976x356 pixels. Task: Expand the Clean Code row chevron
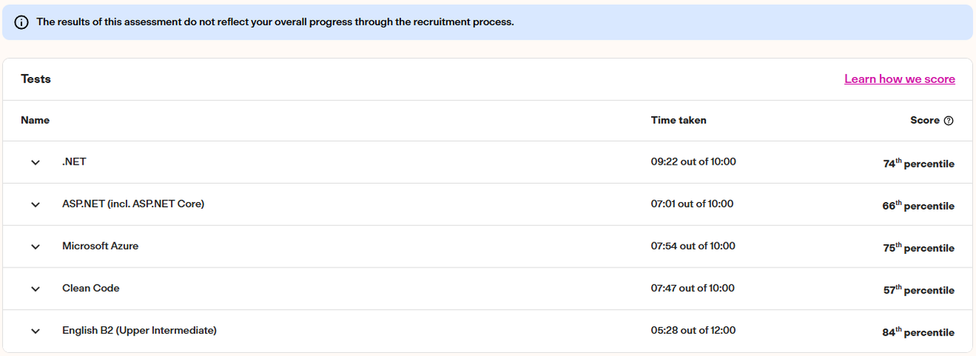pos(35,289)
